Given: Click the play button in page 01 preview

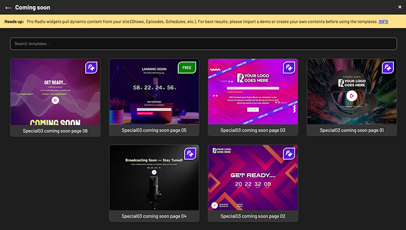Looking at the screenshot, I should coord(352,95).
